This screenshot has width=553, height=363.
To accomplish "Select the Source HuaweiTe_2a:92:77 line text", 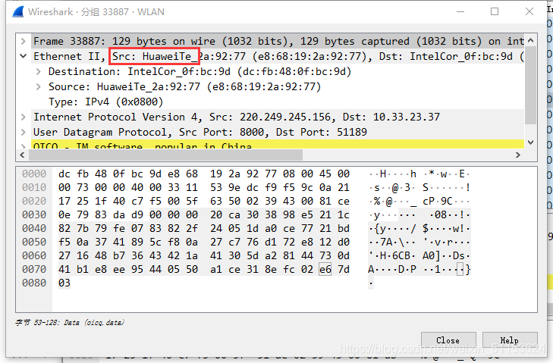I will (x=185, y=86).
